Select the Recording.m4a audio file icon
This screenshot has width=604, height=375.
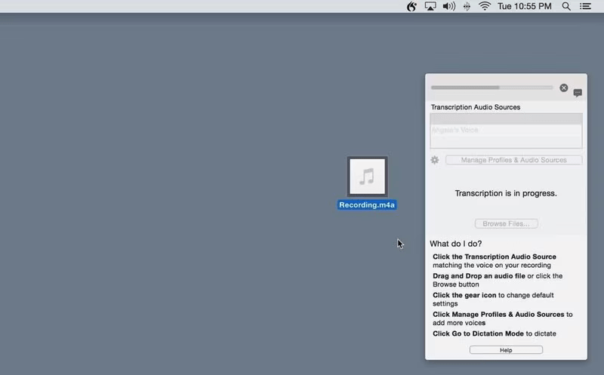[x=367, y=177]
